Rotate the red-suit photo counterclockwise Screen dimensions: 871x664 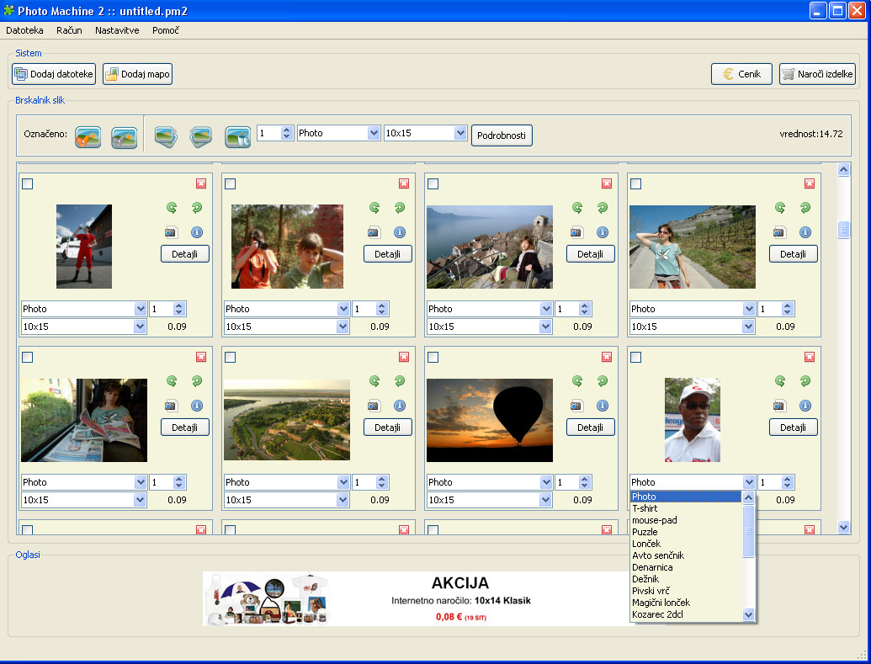[x=172, y=207]
